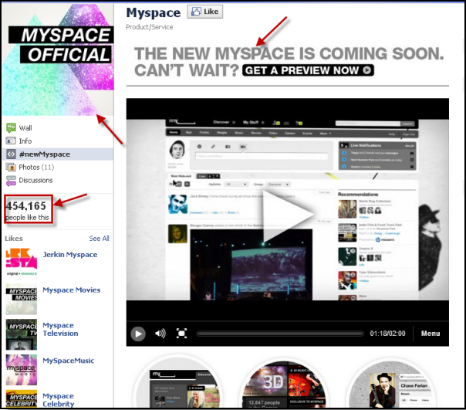Click the Photos icon in sidebar

[x=11, y=168]
